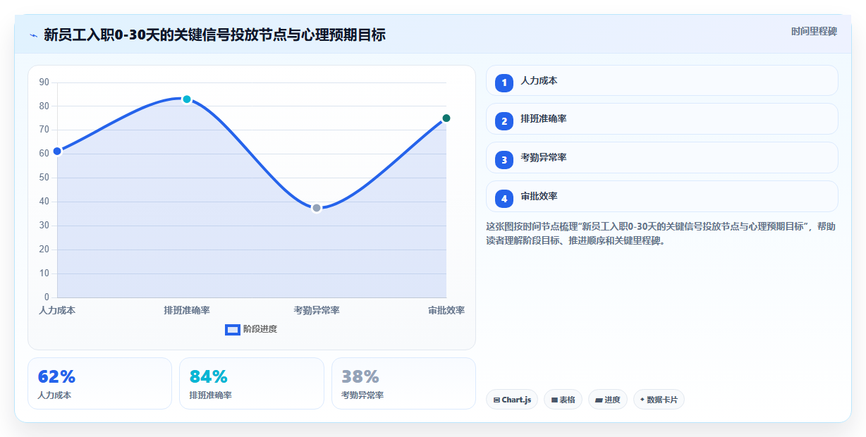Click the 38% percentage value
Screen dimensions: 866x437
pos(360,377)
